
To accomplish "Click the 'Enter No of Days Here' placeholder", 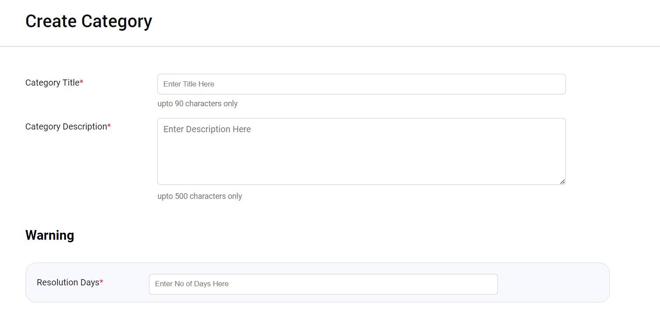I will [192, 284].
